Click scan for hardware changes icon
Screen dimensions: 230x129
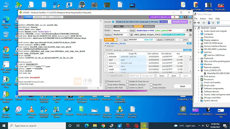218,23
